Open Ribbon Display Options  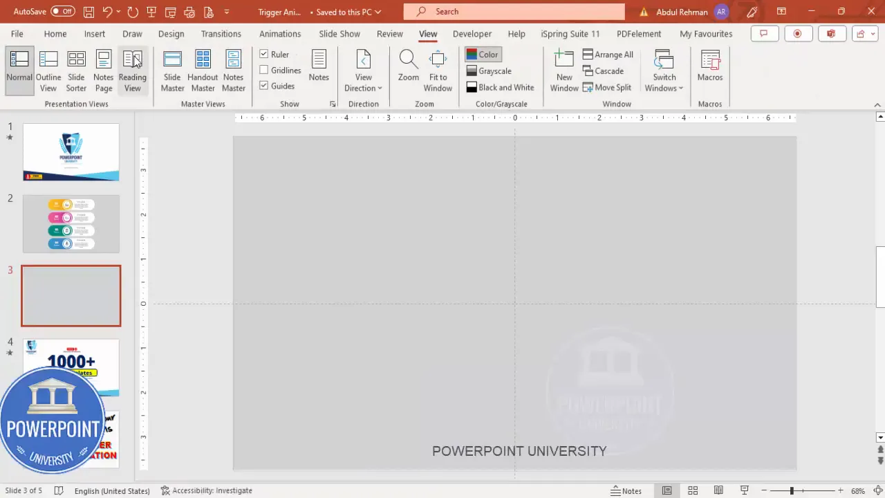781,12
